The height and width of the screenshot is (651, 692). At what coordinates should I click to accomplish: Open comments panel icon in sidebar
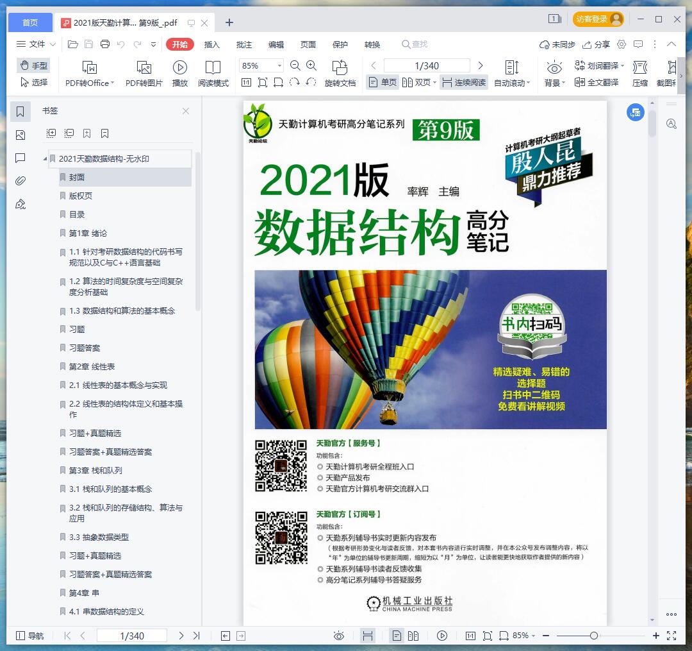pos(21,158)
